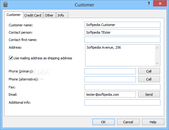Click the 'Address:' label
The height and width of the screenshot is (130, 169).
15,47
